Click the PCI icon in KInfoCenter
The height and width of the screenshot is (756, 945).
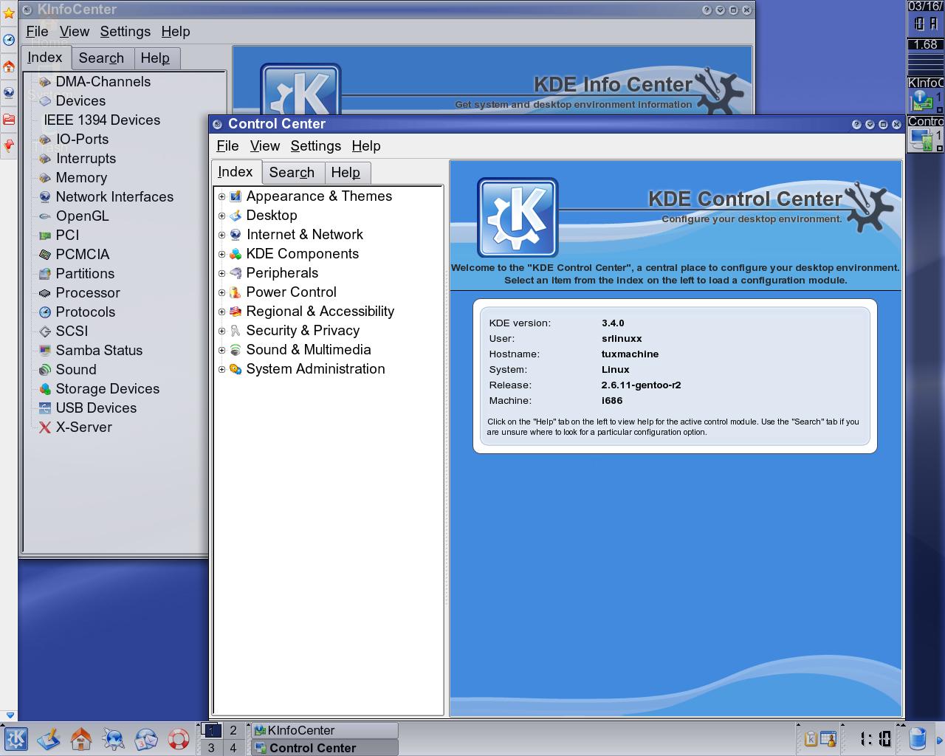pos(45,236)
